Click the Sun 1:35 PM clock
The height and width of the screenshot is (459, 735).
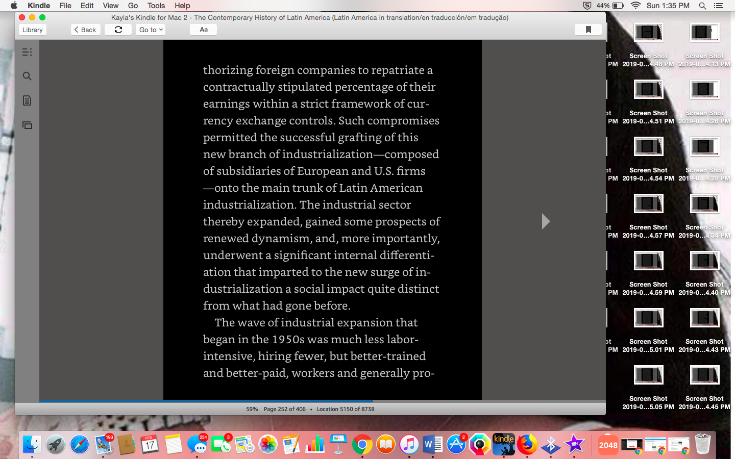[668, 6]
